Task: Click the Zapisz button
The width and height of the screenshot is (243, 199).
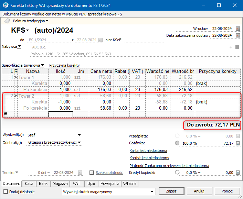Action: [x=171, y=191]
